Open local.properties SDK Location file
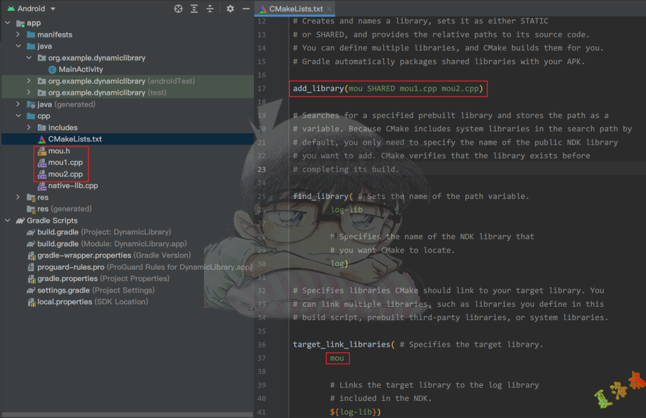This screenshot has height=418, width=646. coord(64,302)
